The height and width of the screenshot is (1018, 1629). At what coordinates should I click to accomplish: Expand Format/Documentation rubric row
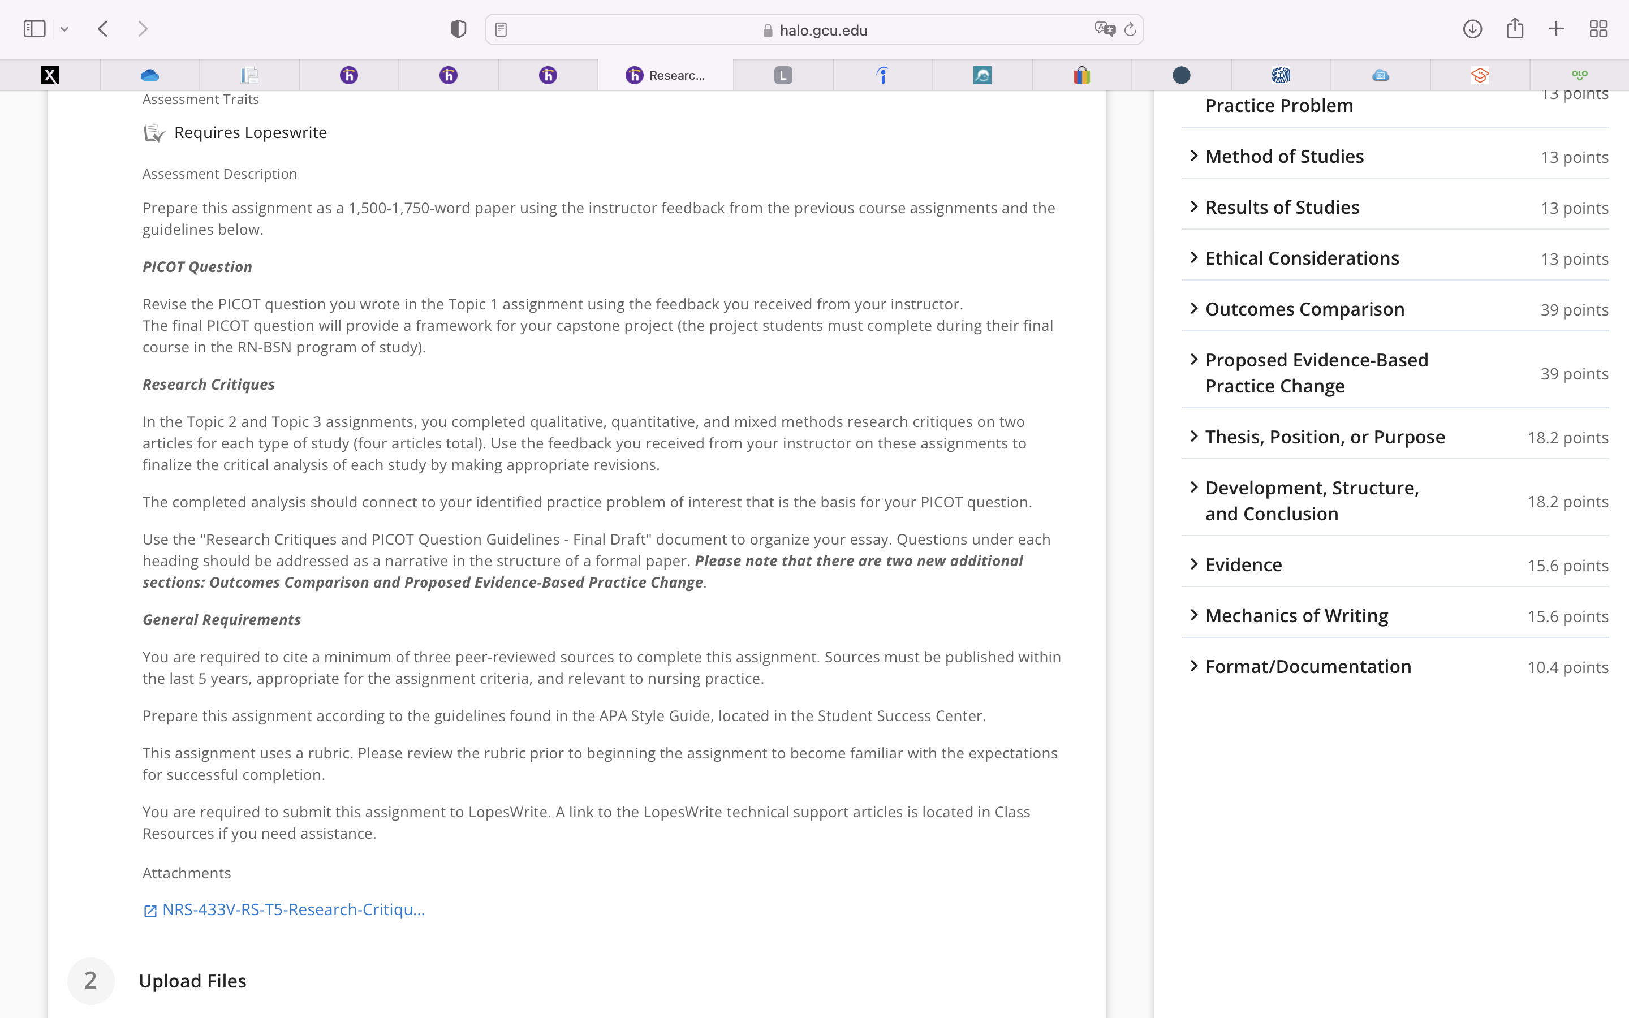click(x=1395, y=667)
